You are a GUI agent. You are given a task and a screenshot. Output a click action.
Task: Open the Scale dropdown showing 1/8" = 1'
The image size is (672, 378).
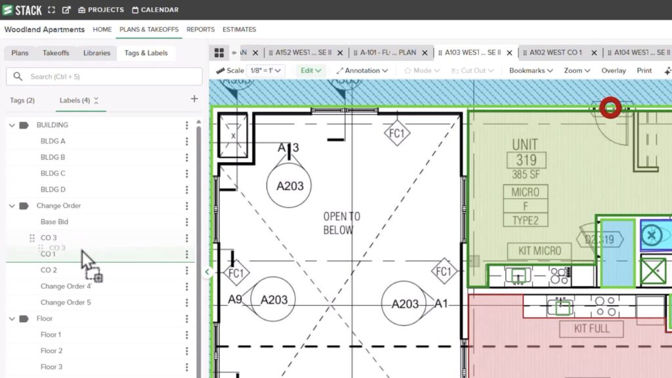point(265,70)
